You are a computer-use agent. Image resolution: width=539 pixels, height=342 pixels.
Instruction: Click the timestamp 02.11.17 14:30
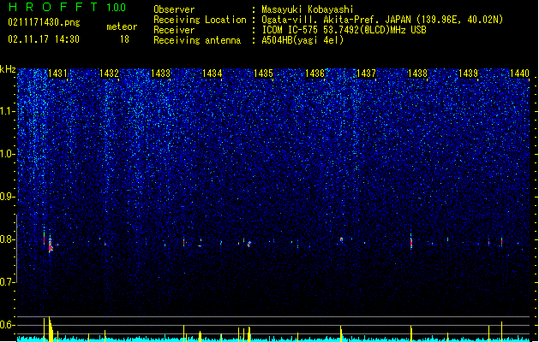coord(44,39)
